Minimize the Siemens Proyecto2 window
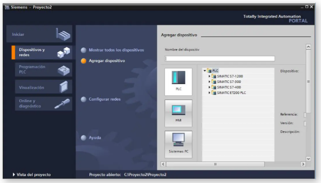321x183 pixels. [302, 7]
